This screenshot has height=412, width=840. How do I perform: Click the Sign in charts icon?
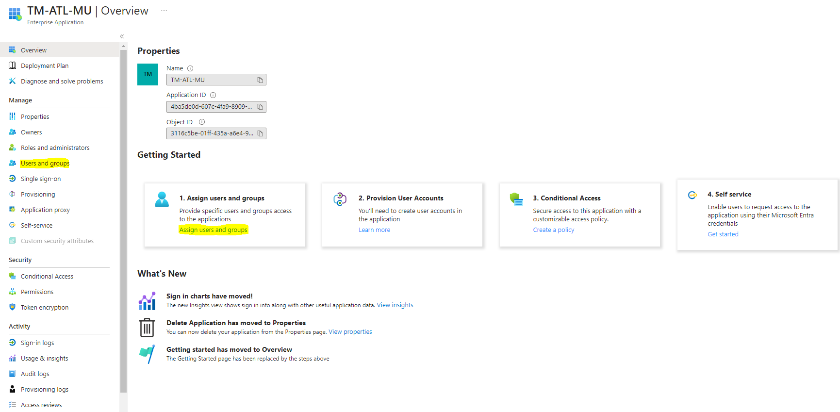[147, 301]
